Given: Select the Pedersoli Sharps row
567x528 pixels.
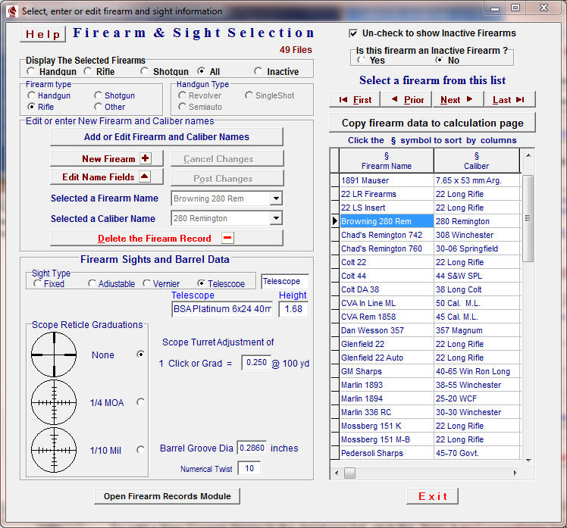Looking at the screenshot, I should [x=431, y=453].
